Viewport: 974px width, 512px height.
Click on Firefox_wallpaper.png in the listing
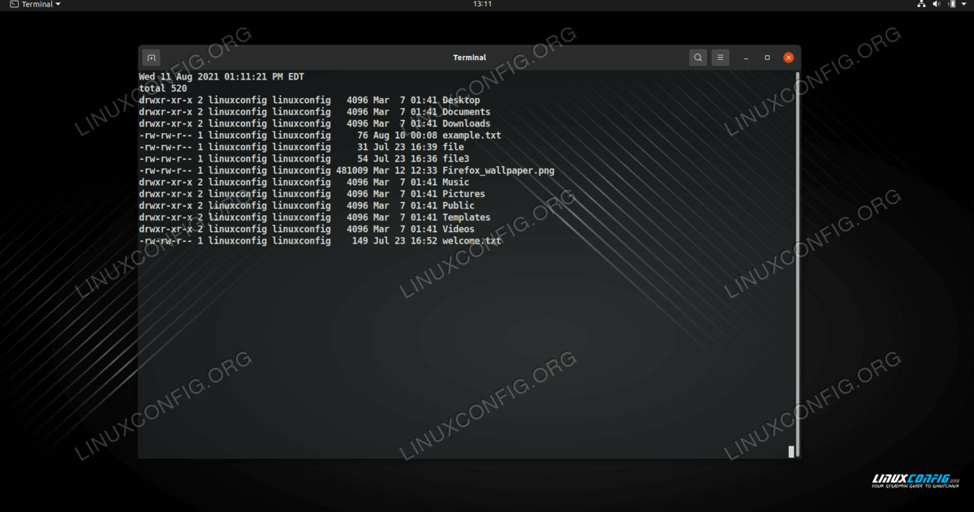(x=498, y=170)
